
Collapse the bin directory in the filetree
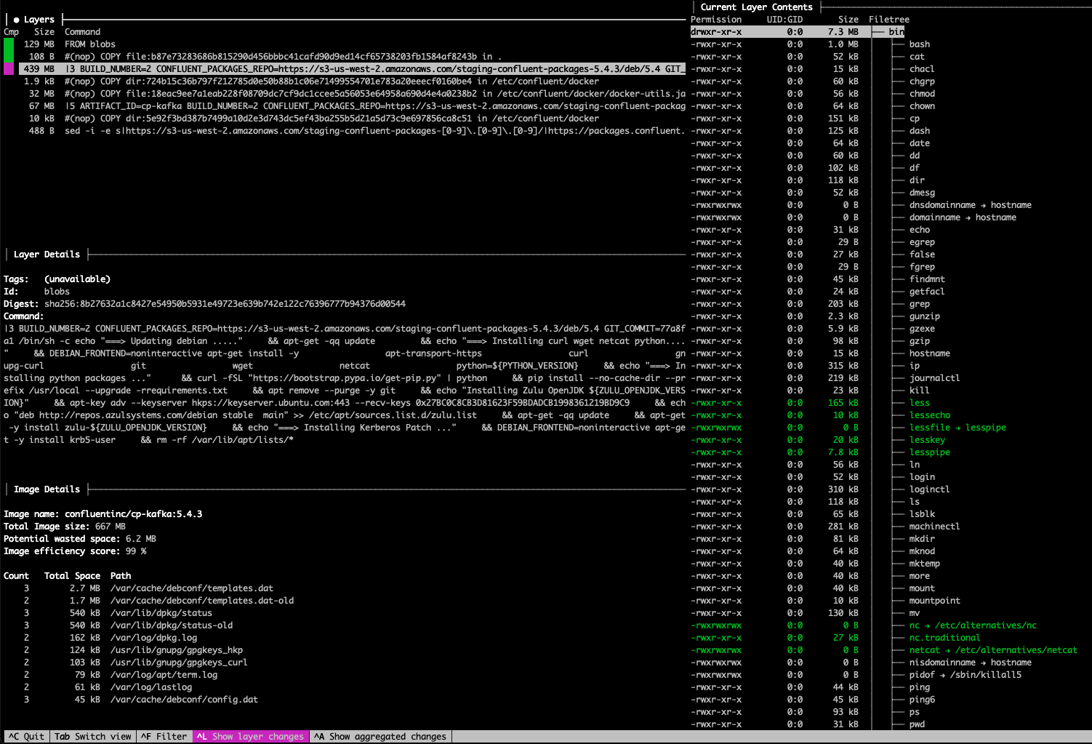896,31
